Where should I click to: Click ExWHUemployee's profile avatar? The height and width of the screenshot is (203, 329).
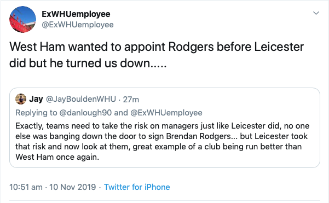[22, 19]
